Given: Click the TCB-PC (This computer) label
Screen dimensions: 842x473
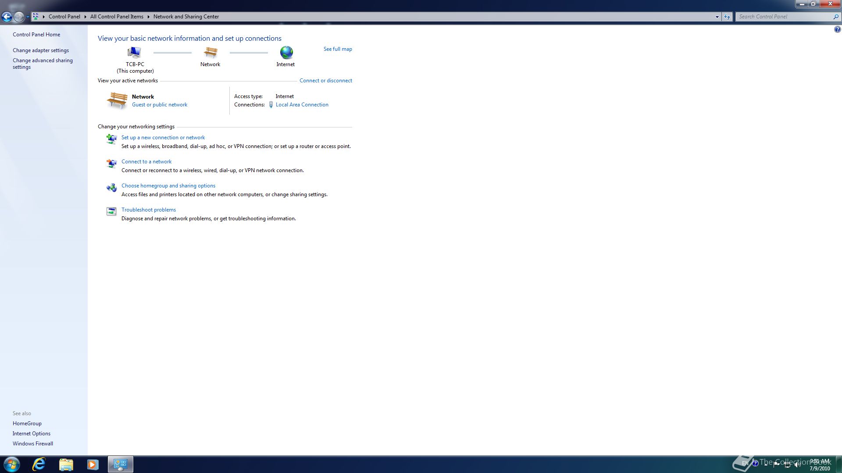Looking at the screenshot, I should 135,67.
